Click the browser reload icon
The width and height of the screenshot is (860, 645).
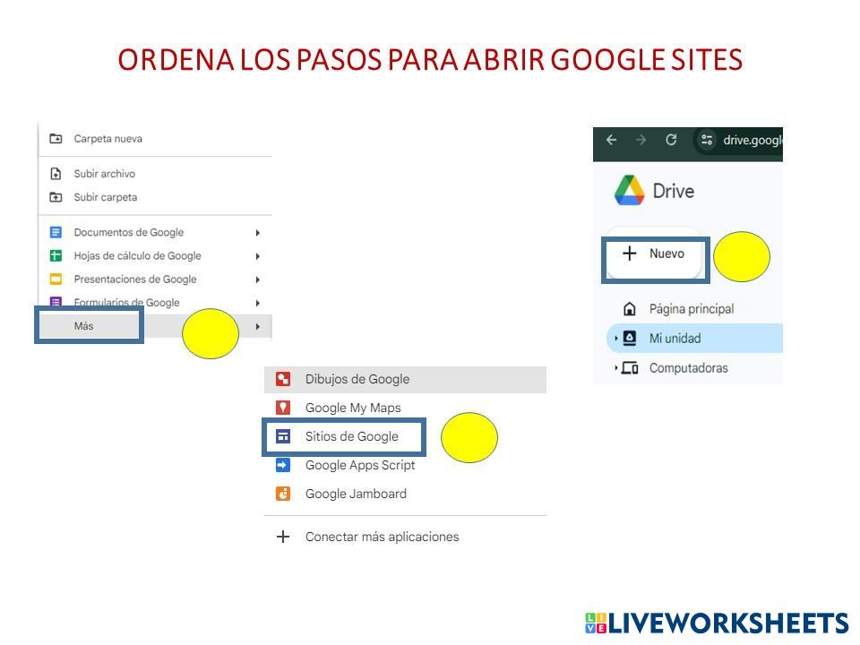[x=671, y=140]
